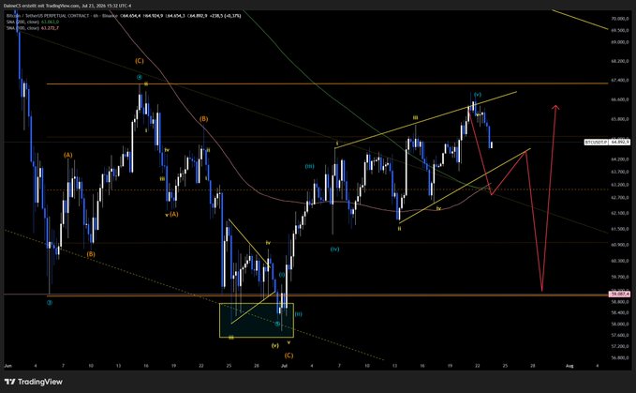Select the cyan (iv) wave label
Image resolution: width=636 pixels, height=393 pixels.
(334, 249)
